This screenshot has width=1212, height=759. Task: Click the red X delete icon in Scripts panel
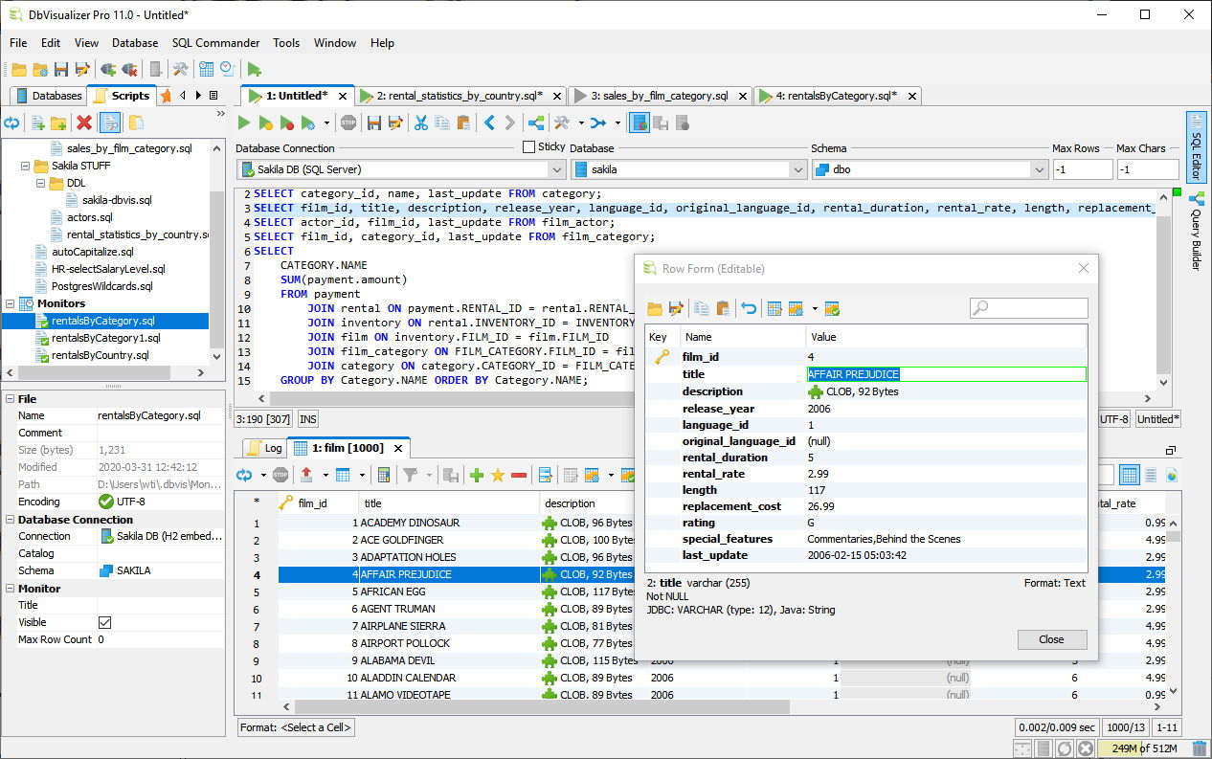[x=84, y=123]
